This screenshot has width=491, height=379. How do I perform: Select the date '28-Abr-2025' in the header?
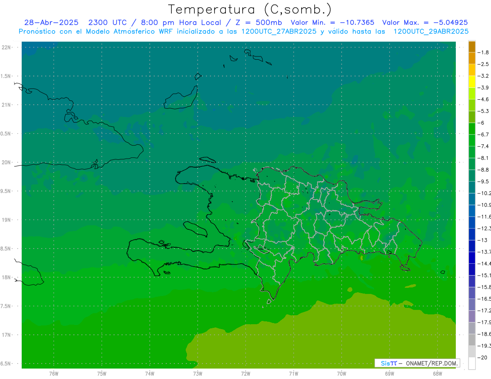pos(51,22)
